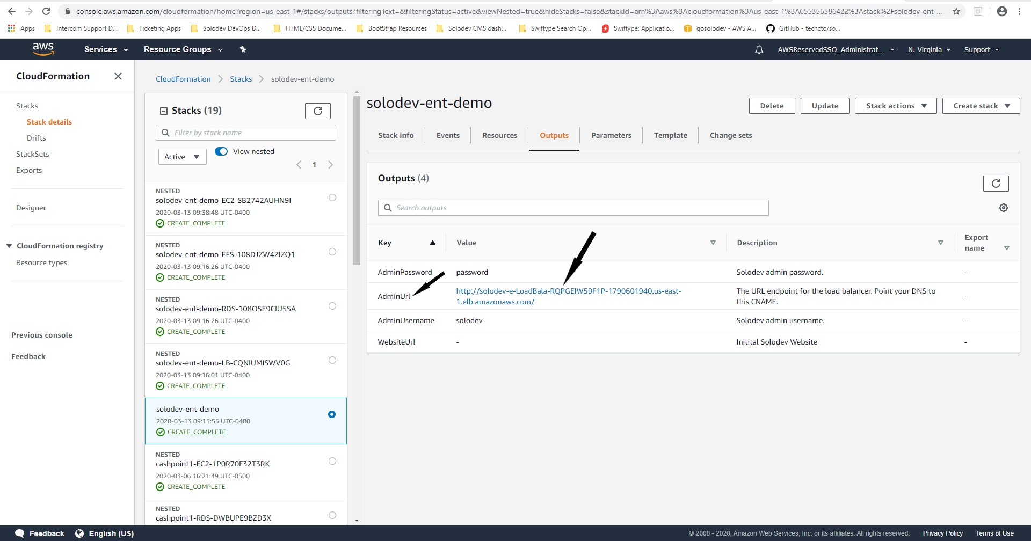Open the notifications bell
Viewport: 1031px width, 541px height.
(759, 49)
